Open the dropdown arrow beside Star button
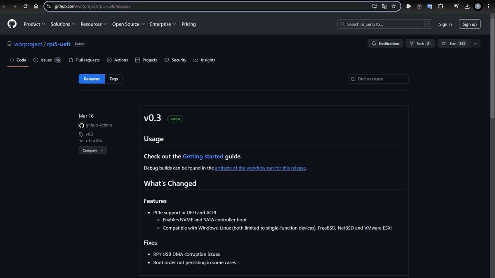The height and width of the screenshot is (278, 495). click(x=476, y=44)
